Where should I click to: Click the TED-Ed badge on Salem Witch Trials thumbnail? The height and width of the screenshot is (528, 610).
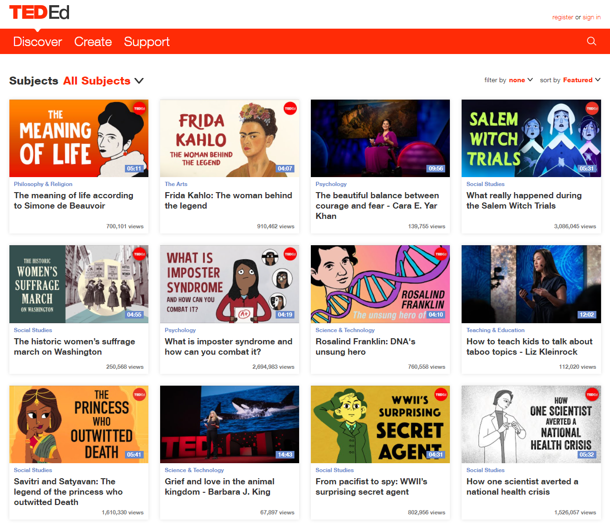click(x=592, y=109)
